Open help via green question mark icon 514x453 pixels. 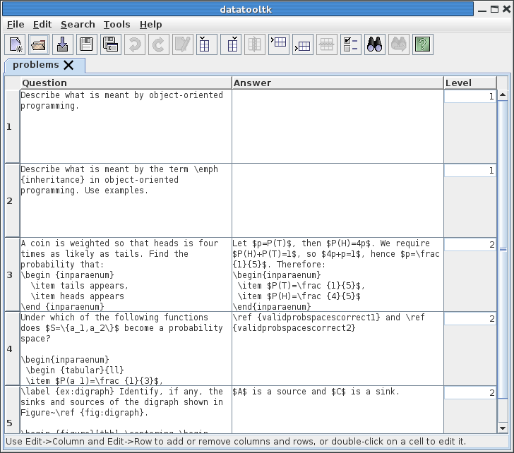[422, 44]
